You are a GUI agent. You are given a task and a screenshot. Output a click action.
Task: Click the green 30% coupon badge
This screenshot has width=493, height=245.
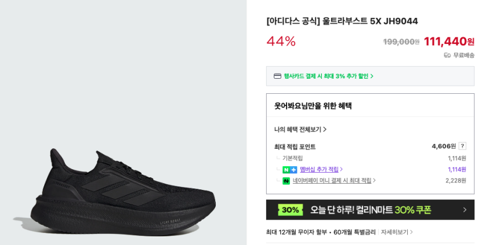pos(290,210)
